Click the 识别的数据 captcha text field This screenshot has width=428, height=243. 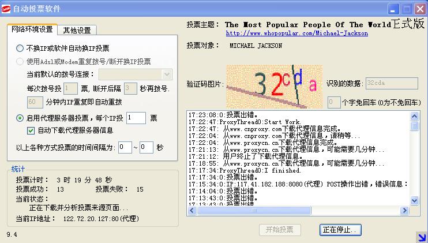392,83
